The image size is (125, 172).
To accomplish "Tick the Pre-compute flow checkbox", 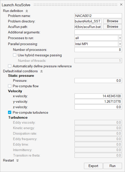I will point(10,86).
